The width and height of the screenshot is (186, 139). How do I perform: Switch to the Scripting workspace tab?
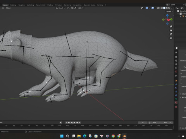click(100, 5)
